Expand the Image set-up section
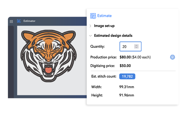Screen dimensions: 193x113 [x=90, y=26]
